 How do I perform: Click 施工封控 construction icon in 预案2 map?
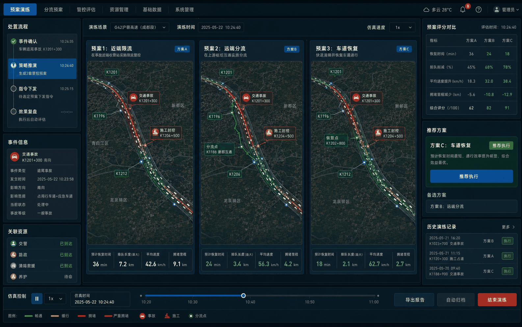pyautogui.click(x=269, y=133)
